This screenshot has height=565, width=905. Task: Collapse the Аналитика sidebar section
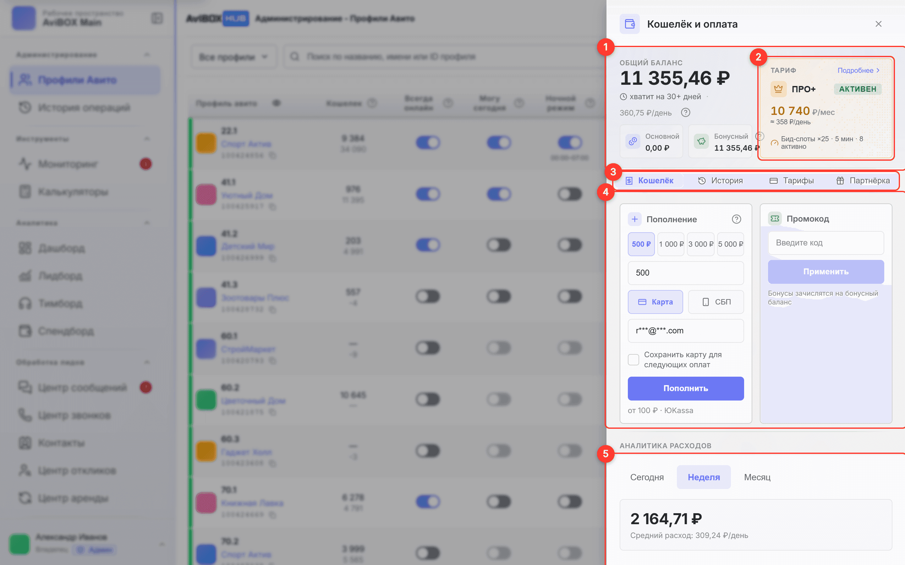147,223
